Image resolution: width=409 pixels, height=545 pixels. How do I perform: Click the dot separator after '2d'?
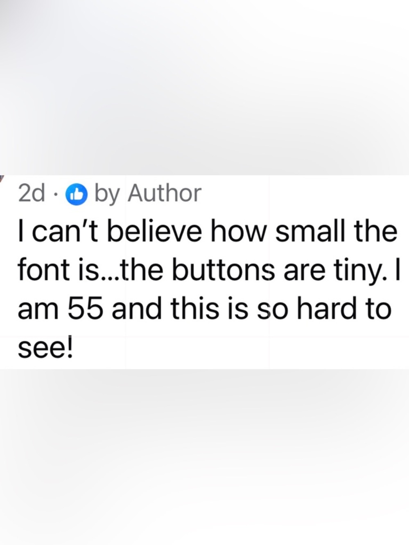(56, 195)
